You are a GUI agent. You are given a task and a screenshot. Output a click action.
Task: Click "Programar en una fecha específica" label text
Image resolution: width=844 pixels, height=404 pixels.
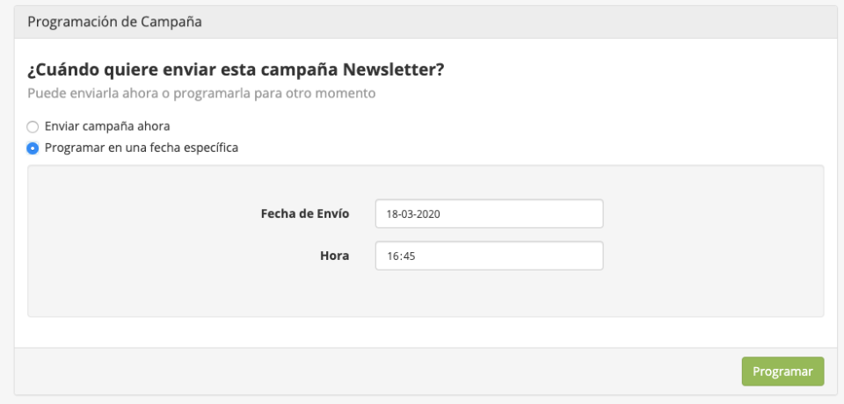(x=141, y=148)
